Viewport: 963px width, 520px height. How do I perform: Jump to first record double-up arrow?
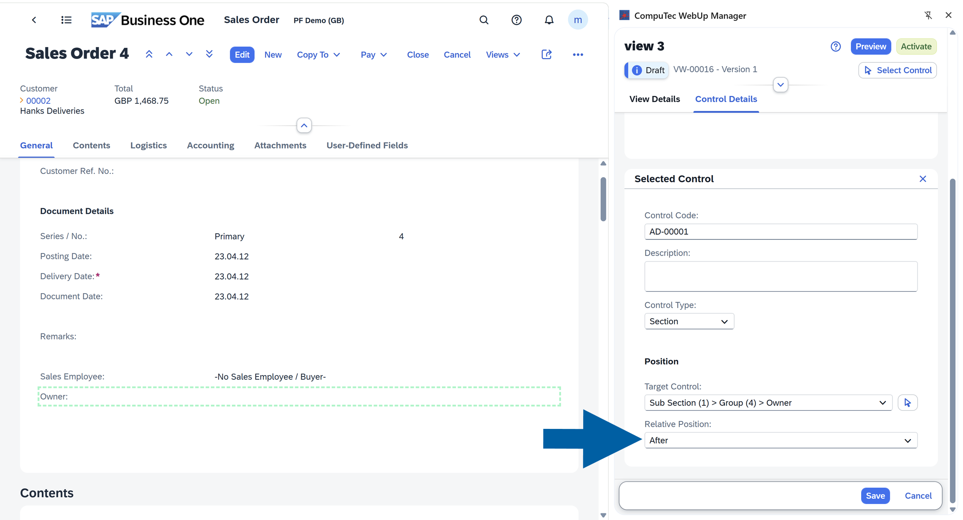(x=149, y=54)
